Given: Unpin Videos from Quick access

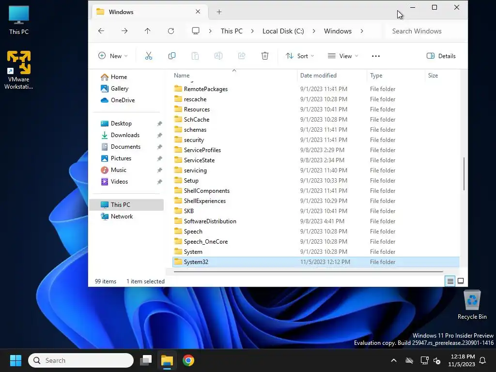Looking at the screenshot, I should [160, 182].
